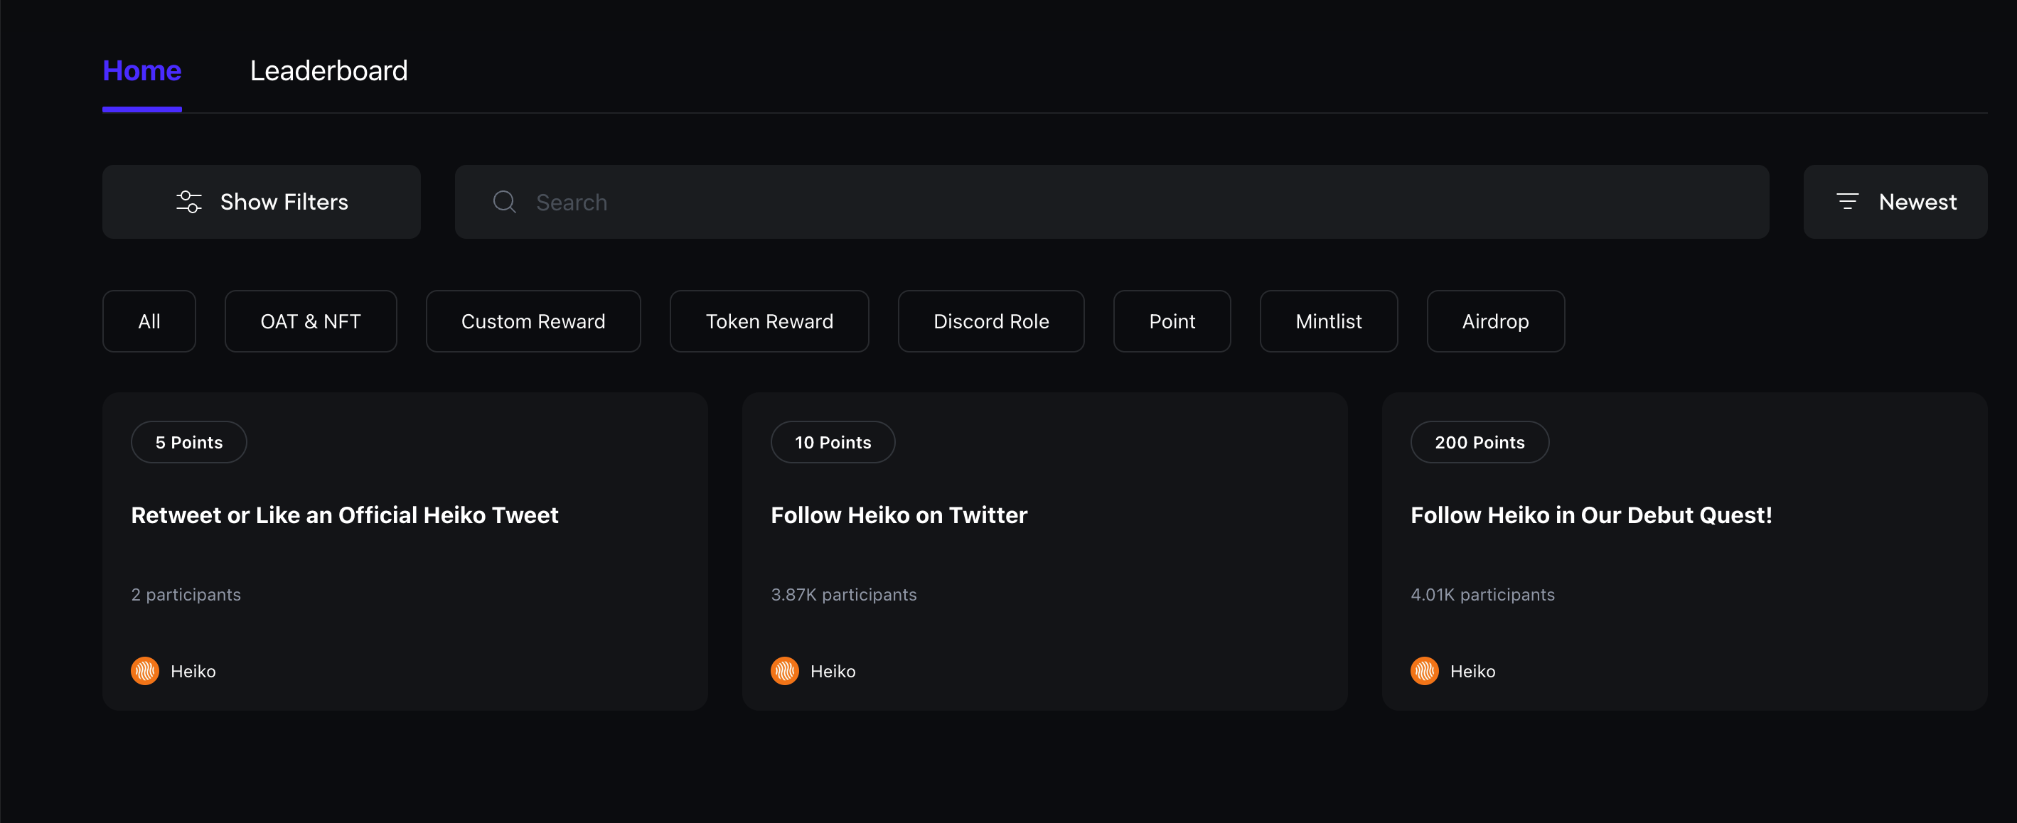Viewport: 2017px width, 823px height.
Task: Filter by Custom Reward
Action: tap(533, 322)
